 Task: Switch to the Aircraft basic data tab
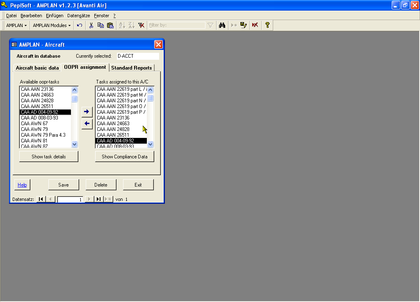tap(37, 68)
